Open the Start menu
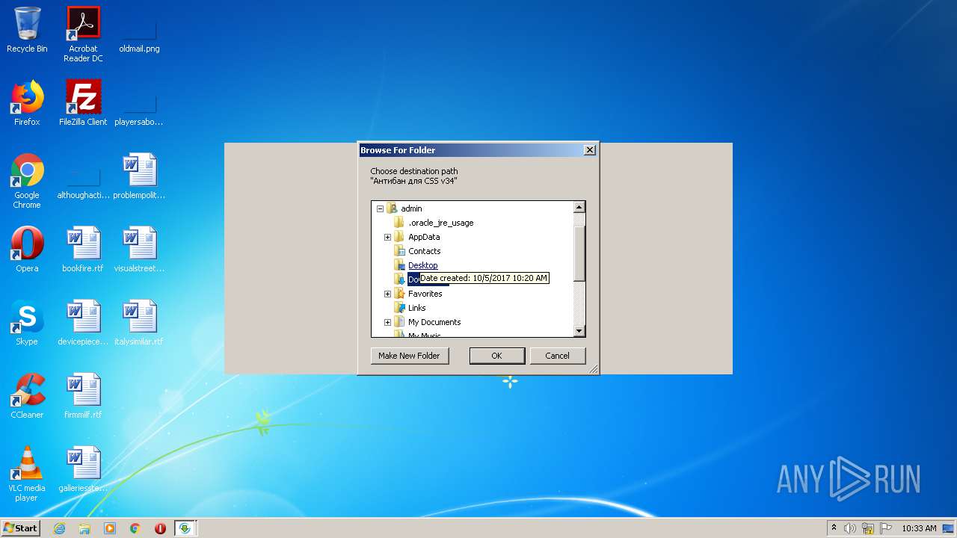The width and height of the screenshot is (957, 538). click(x=21, y=528)
